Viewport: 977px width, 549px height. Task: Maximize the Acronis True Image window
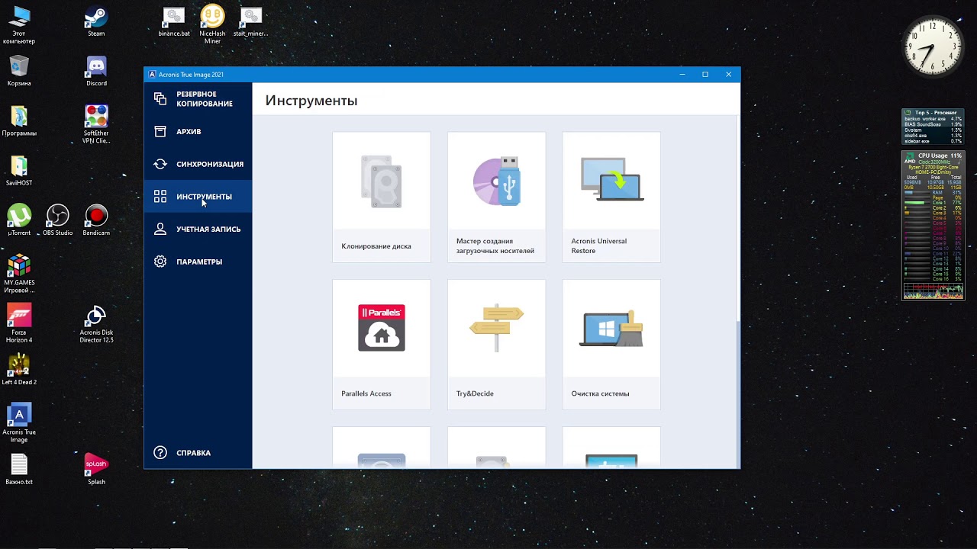[x=705, y=74]
